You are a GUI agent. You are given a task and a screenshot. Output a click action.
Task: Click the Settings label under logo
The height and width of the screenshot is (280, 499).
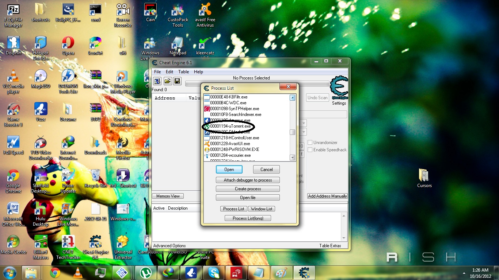339,103
